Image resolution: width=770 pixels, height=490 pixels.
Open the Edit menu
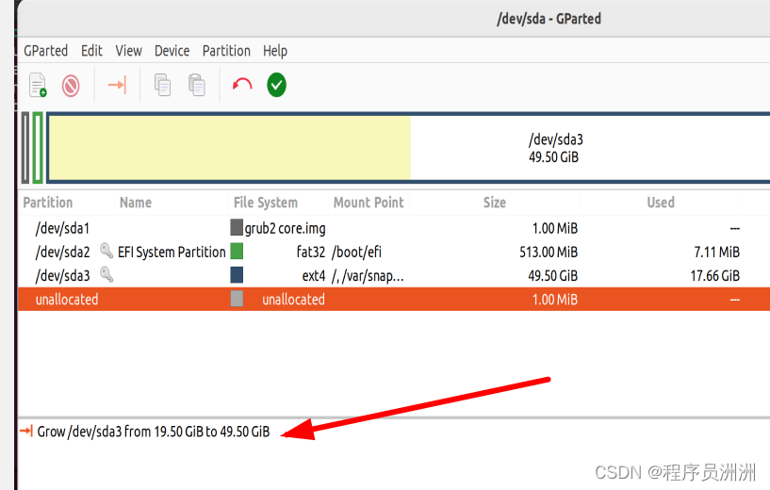(91, 51)
